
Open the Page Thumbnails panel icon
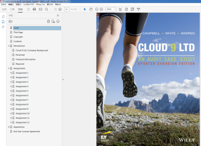click(x=3, y=17)
